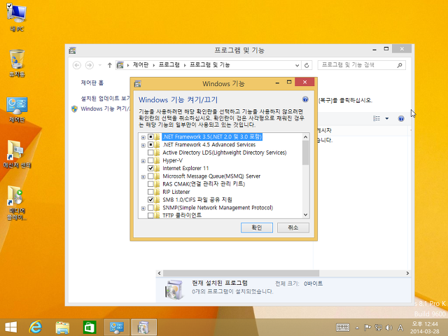
Task: Enable TFTP 클라이언트 checkbox
Action: tap(150, 215)
